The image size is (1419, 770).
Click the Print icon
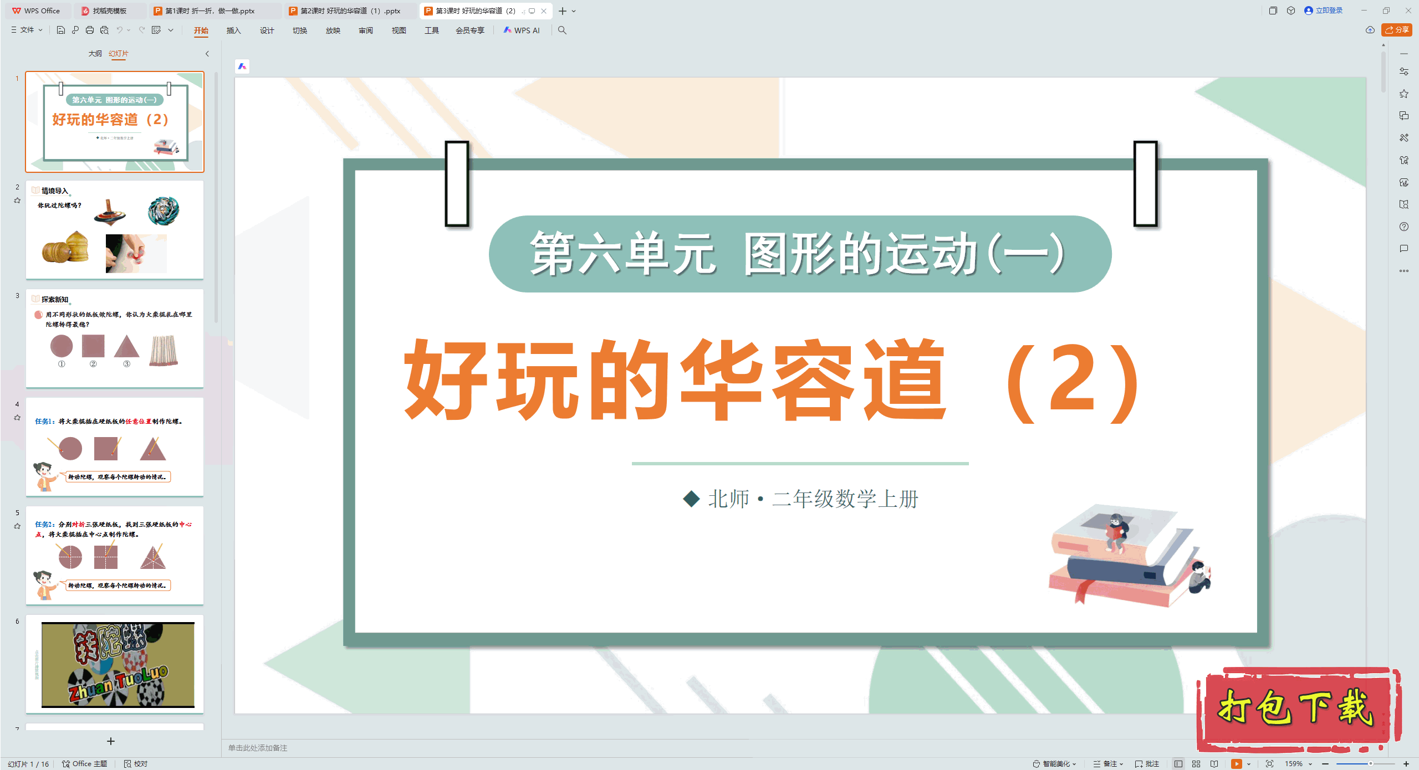click(x=90, y=30)
